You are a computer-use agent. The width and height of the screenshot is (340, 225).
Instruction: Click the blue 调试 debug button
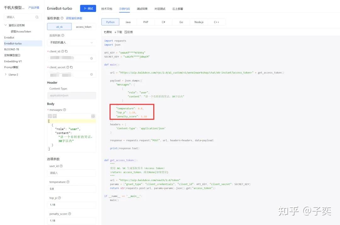point(88,8)
